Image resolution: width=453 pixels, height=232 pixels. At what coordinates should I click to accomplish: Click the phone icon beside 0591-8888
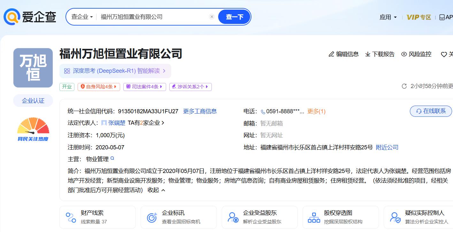[263, 112]
